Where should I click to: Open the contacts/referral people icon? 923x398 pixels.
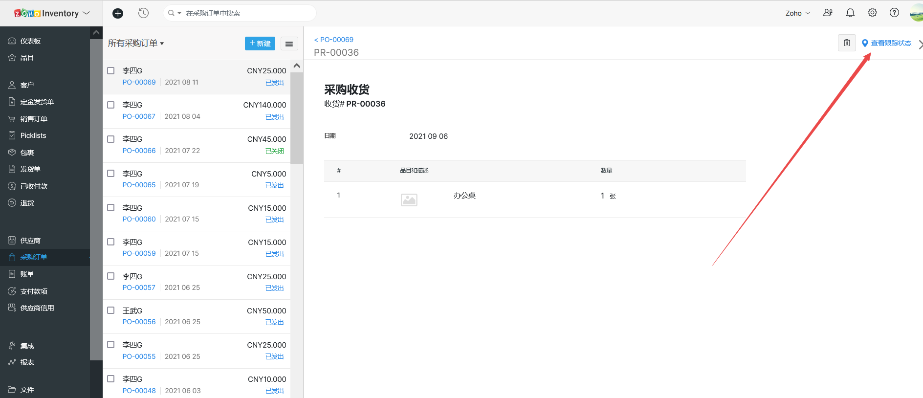tap(828, 13)
